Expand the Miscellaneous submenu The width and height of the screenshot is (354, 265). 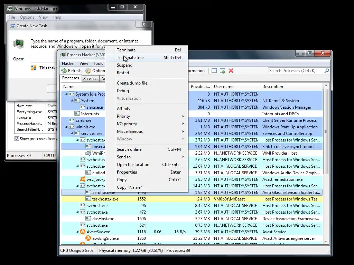(147, 131)
